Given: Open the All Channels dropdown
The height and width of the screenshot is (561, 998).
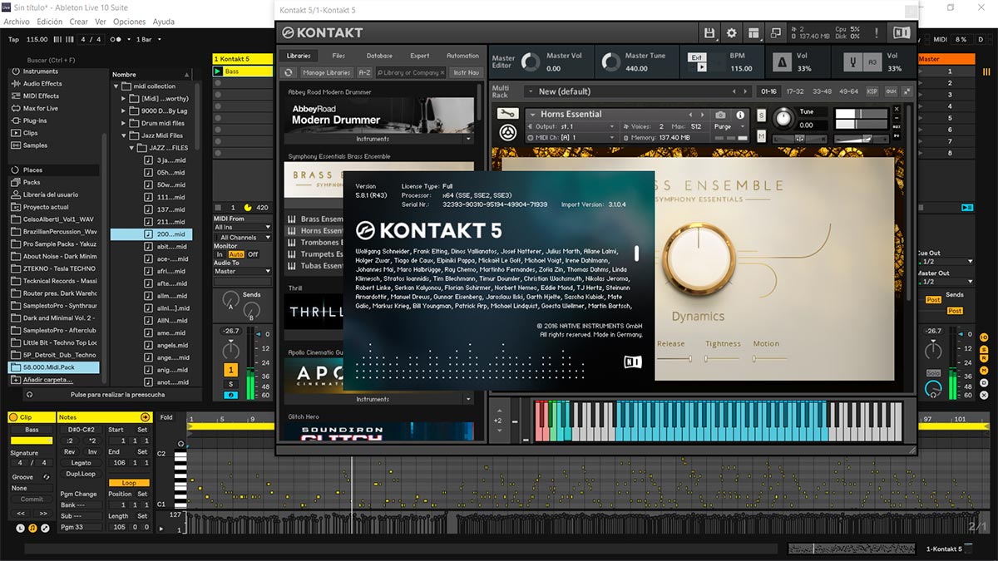Looking at the screenshot, I should click(243, 238).
